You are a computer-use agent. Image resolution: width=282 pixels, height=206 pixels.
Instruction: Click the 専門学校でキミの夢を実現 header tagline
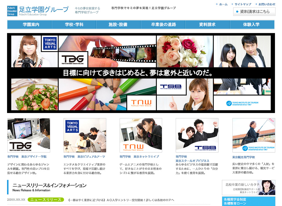point(144,8)
